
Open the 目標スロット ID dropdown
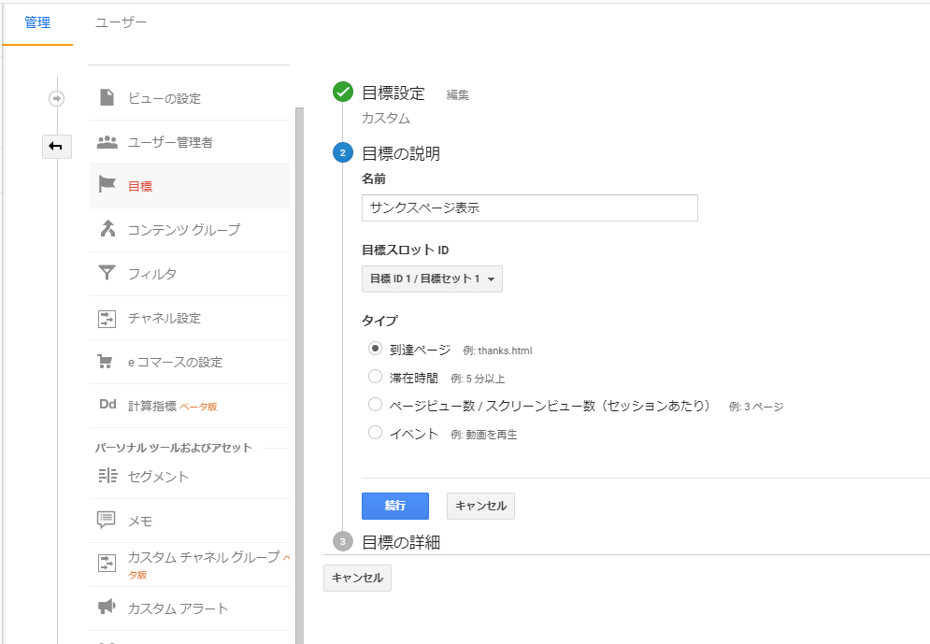tap(432, 279)
